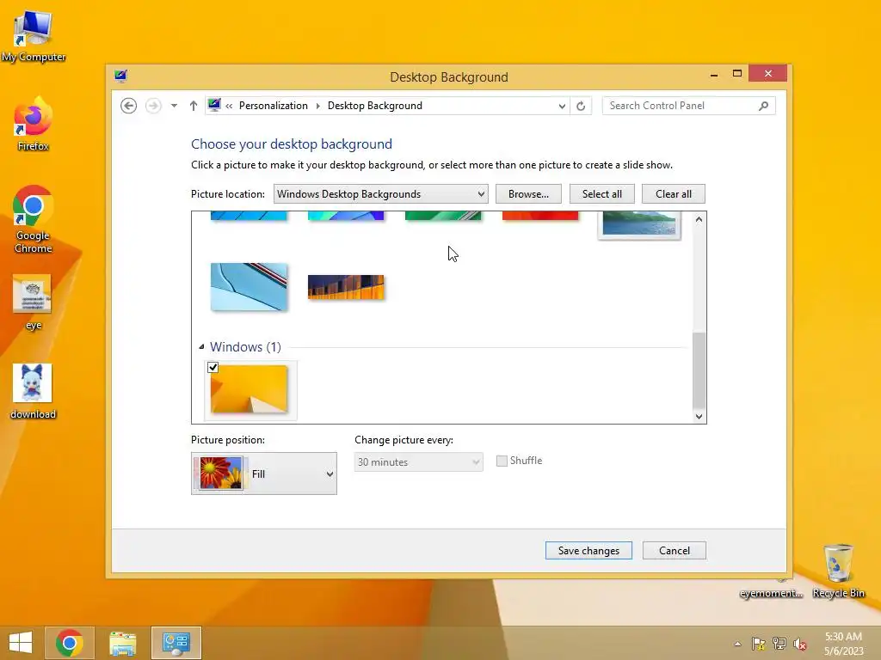The width and height of the screenshot is (881, 660).
Task: Uncheck the orange wallpaper checkbox
Action: click(213, 368)
